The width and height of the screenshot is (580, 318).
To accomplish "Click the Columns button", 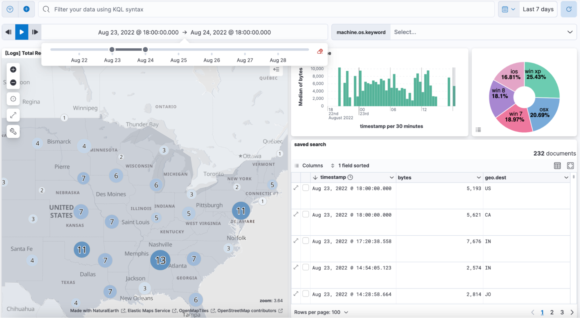I will (309, 166).
